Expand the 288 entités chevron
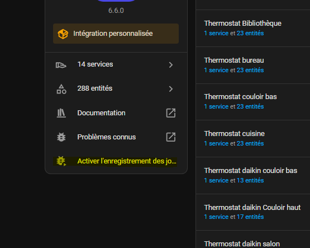Viewport: 310px width, 248px height. [x=171, y=89]
